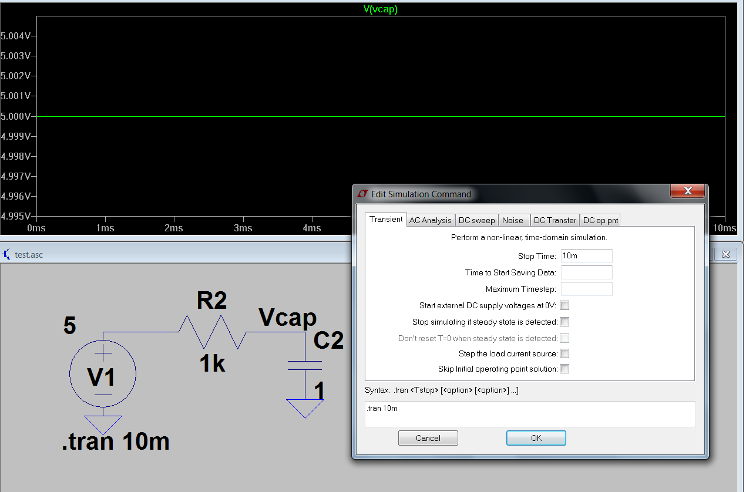Click the 2ms time axis label
Screen dimensions: 746x492
pos(173,228)
